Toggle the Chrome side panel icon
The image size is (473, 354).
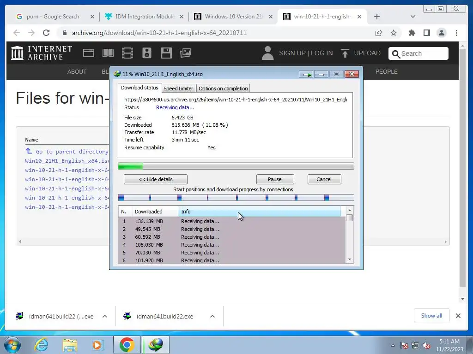point(426,33)
